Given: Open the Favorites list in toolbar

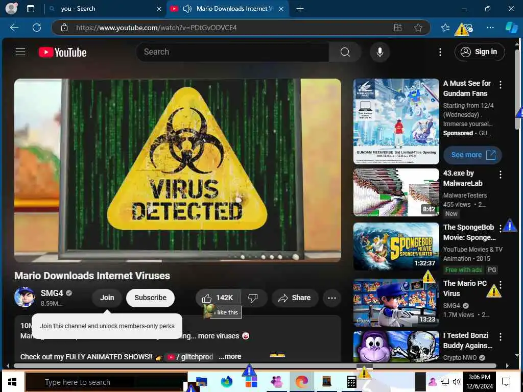Looking at the screenshot, I should pos(445,28).
